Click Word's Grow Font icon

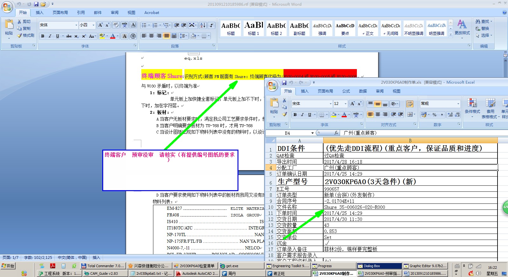point(101,25)
